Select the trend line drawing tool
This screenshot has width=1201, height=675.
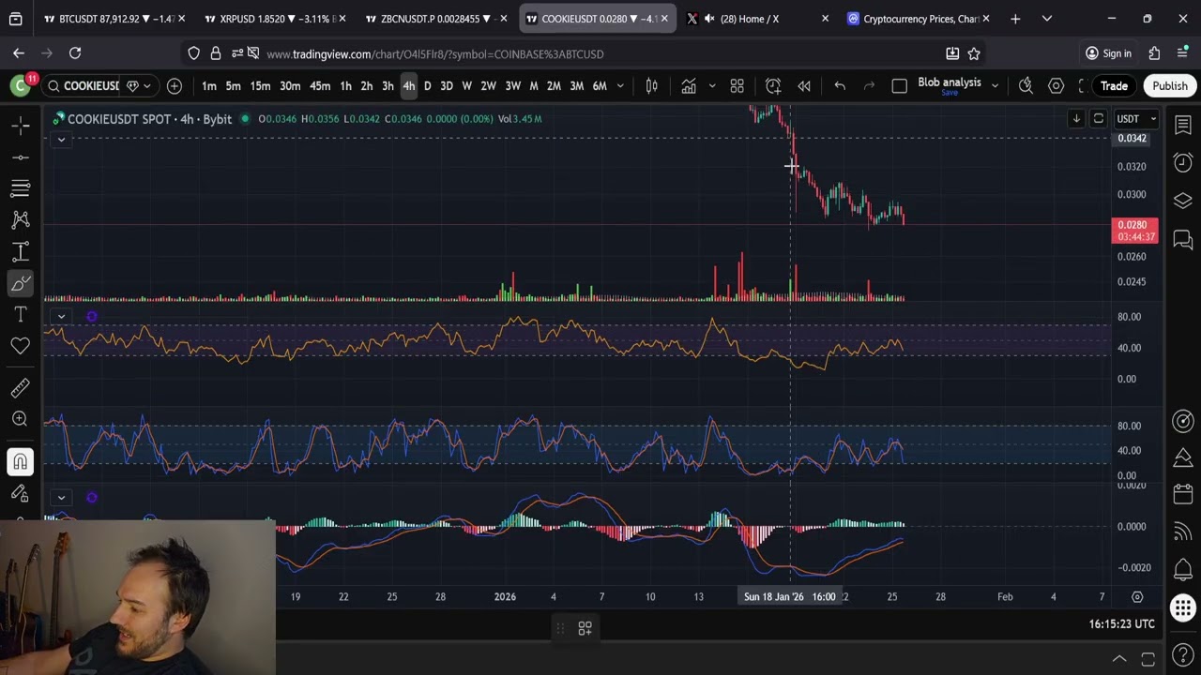click(x=21, y=157)
